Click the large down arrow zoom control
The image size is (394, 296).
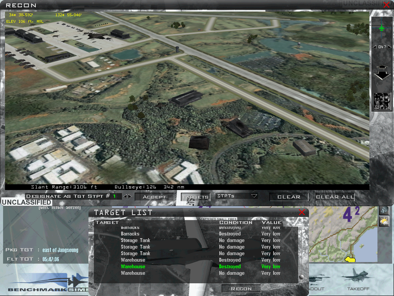click(x=382, y=76)
